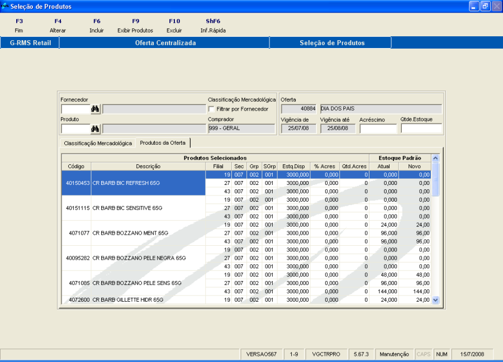Click the Produto code input field
503x362 pixels.
(75, 129)
